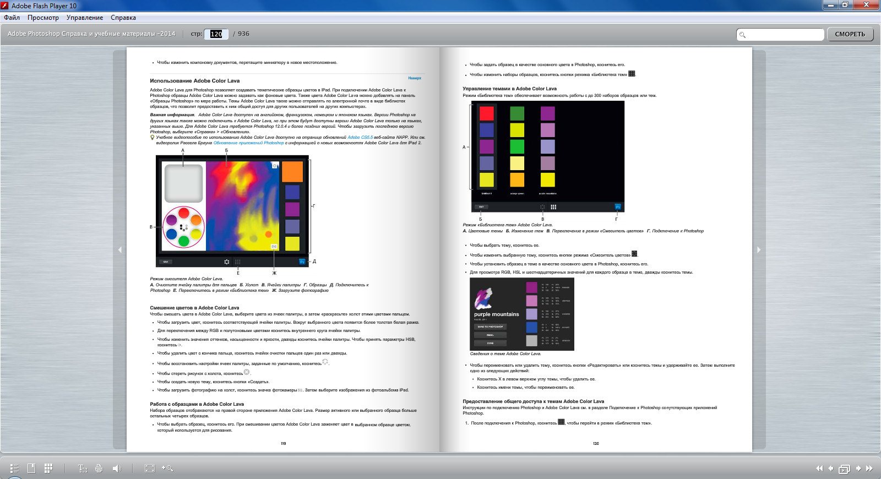Focus the search text field
The image size is (881, 479).
click(780, 35)
